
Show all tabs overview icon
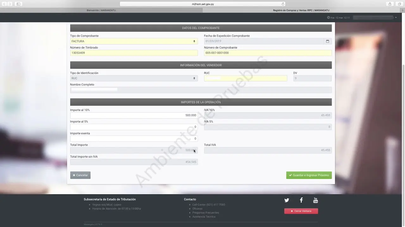399,4
